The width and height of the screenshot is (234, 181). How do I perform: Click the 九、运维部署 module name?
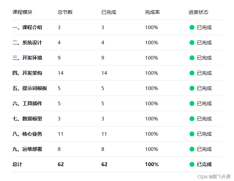(x=27, y=149)
